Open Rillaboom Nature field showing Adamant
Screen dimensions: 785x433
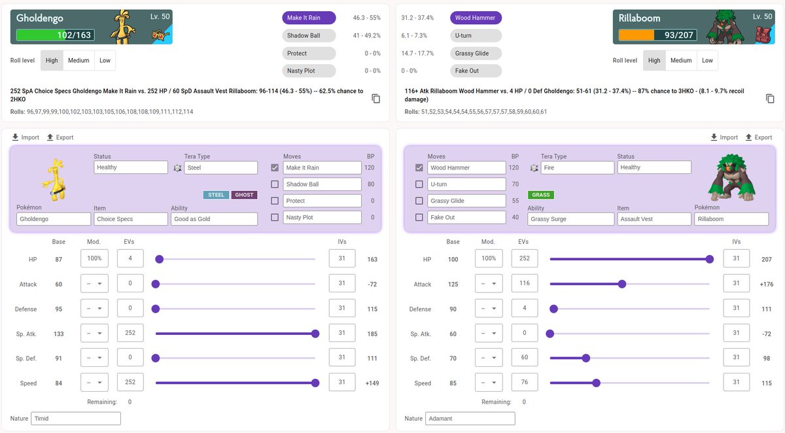470,419
